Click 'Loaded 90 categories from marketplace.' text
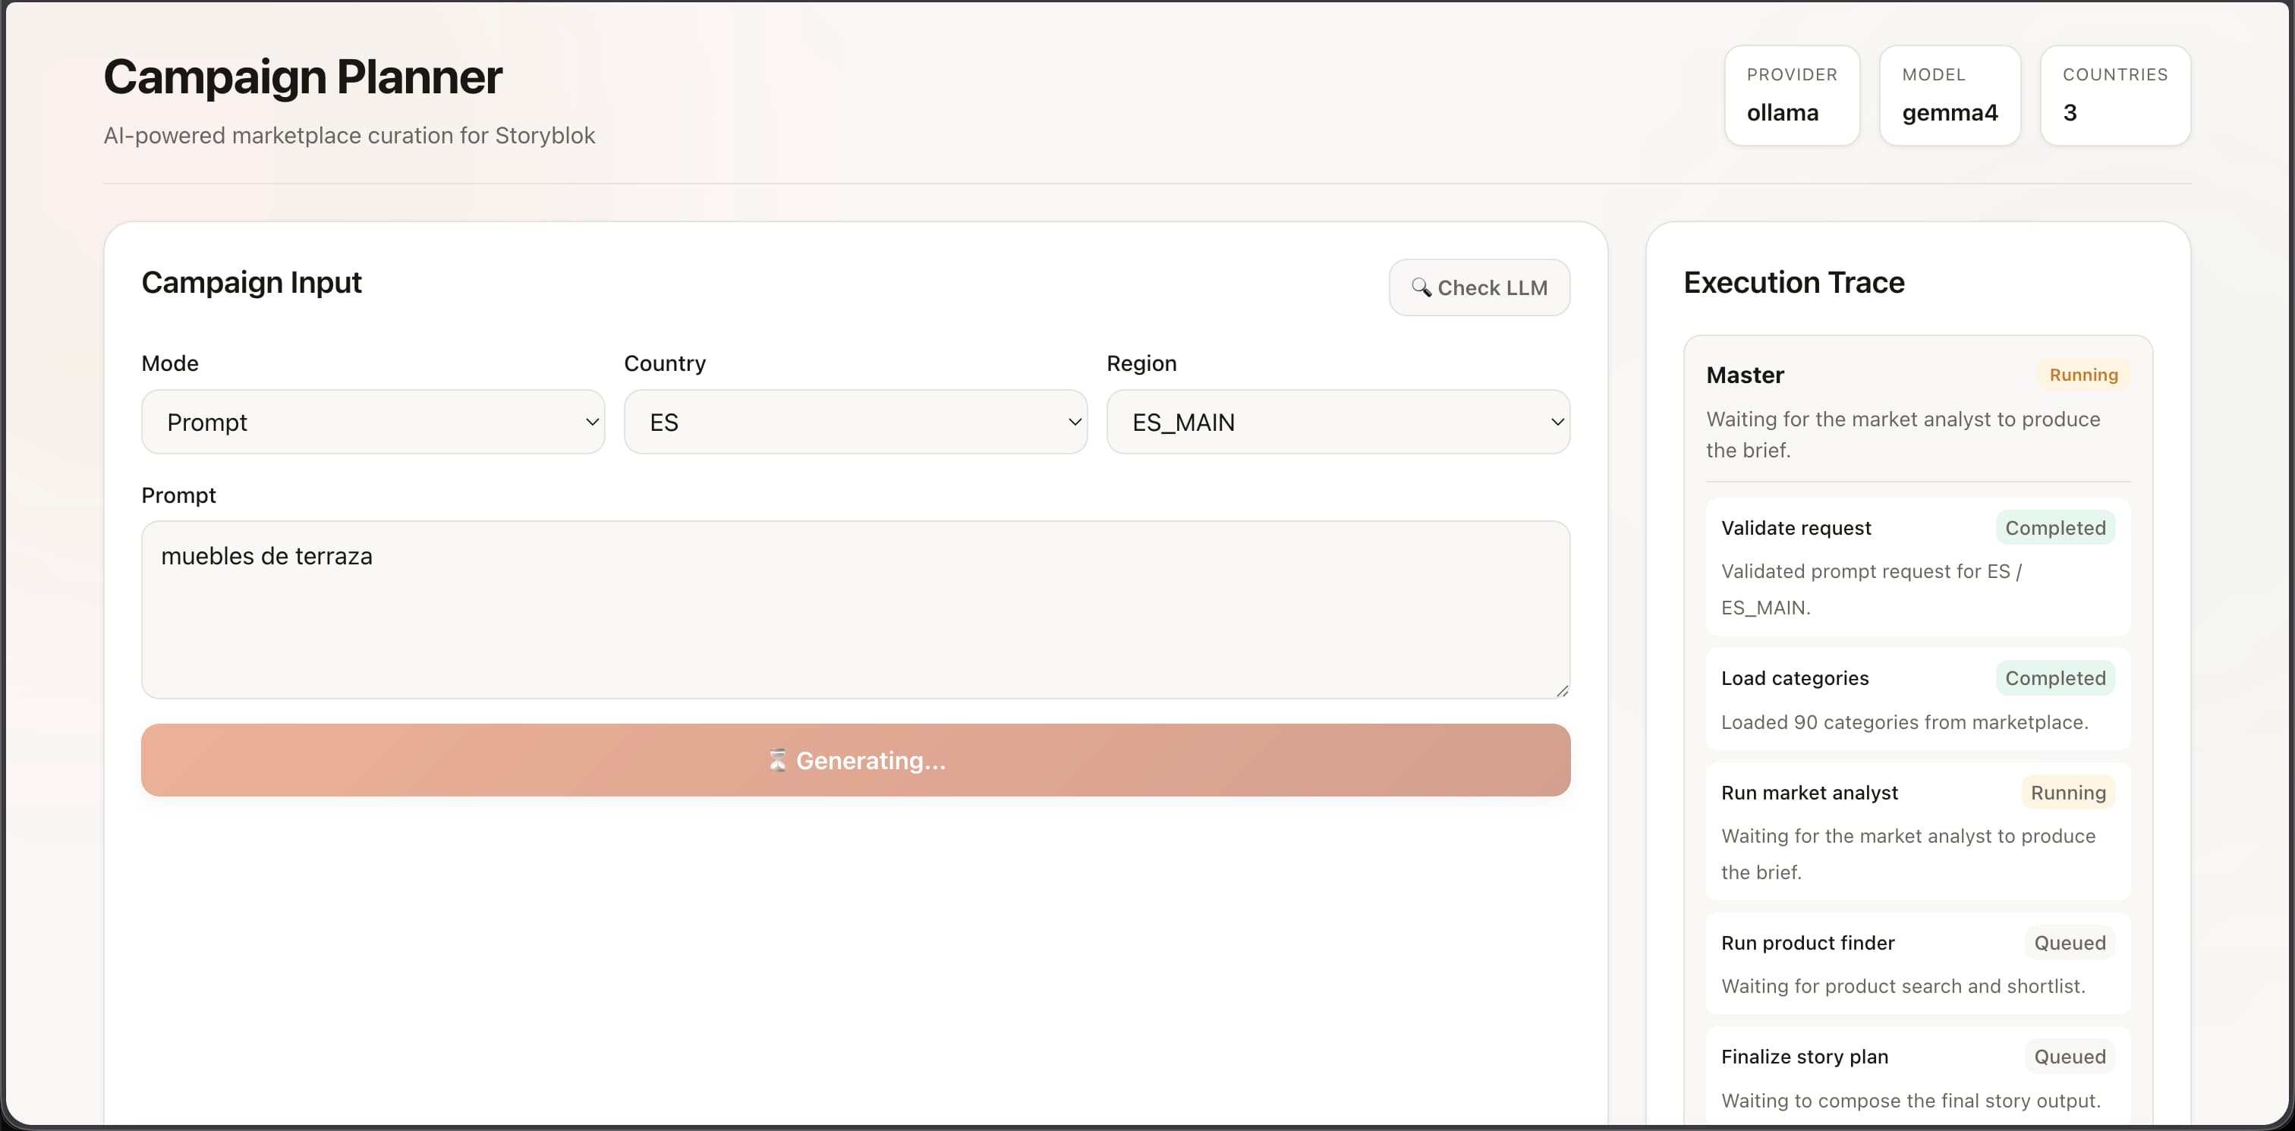Viewport: 2295px width, 1131px height. pyautogui.click(x=1904, y=722)
